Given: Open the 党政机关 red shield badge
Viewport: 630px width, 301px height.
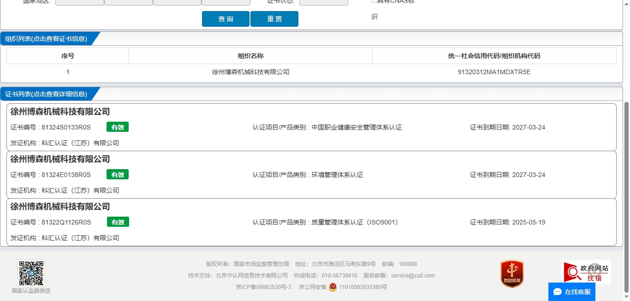Looking at the screenshot, I should 512,274.
